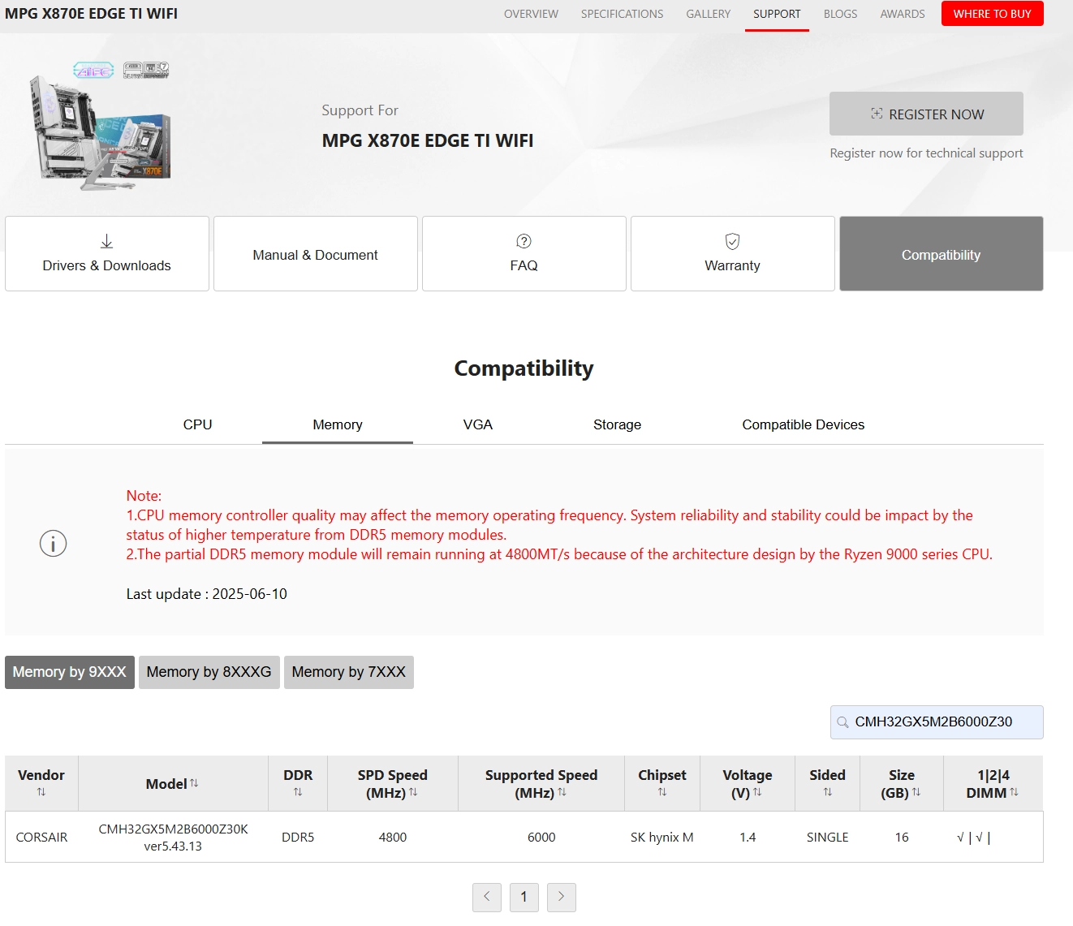Click the SINGLE sided cell

pyautogui.click(x=828, y=837)
